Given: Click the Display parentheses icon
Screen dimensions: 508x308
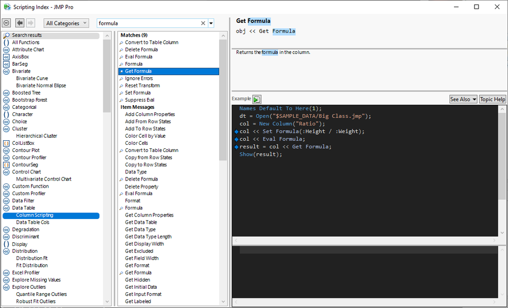Looking at the screenshot, I should point(6,244).
